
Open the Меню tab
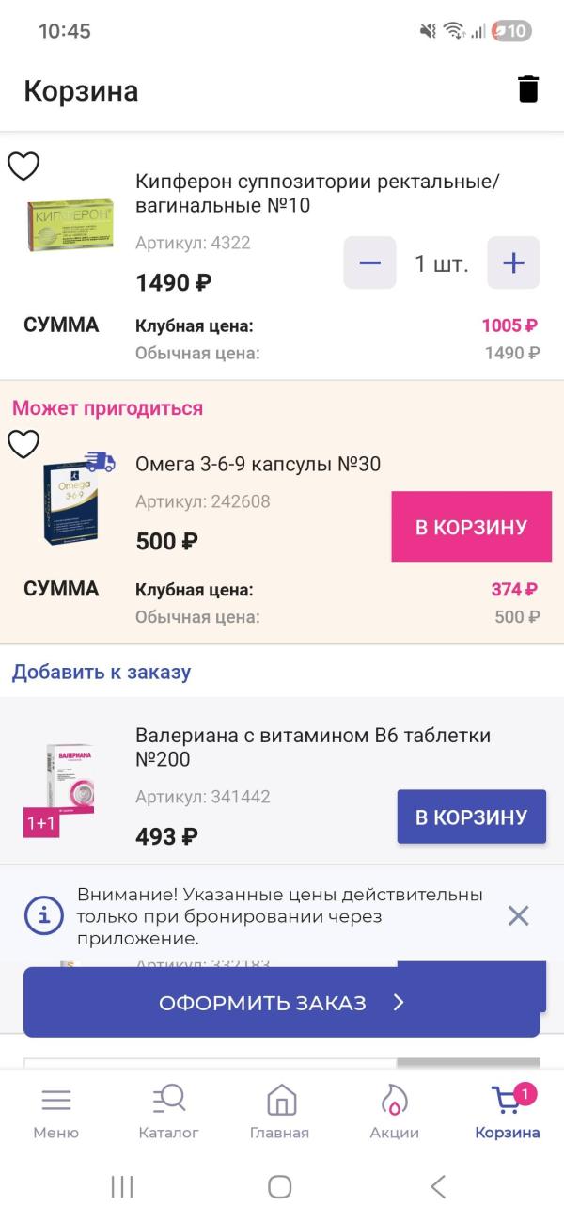[56, 1111]
